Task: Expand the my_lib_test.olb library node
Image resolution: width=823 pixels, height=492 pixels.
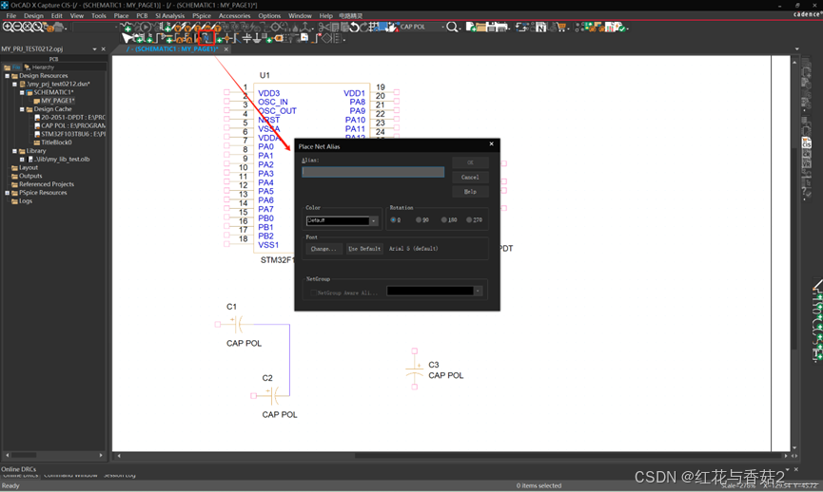Action: (22, 160)
